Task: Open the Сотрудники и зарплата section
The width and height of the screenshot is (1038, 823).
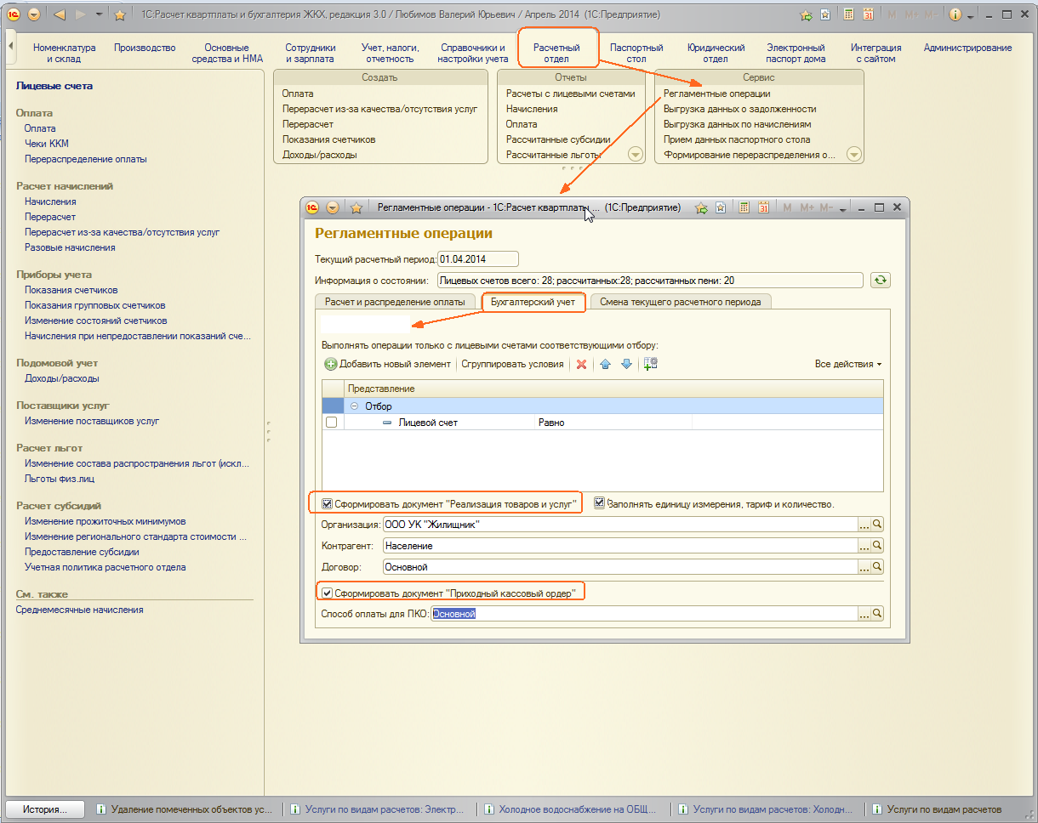Action: click(x=311, y=54)
